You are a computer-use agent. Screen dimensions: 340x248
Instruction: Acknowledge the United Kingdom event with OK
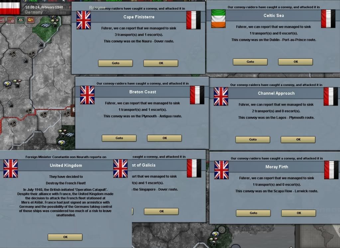tap(65, 237)
